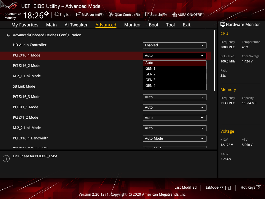Viewport: 265px width, 199px height.
Task: Click the Search(F9) button
Action: point(156,15)
